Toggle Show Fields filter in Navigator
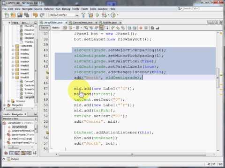 [x=12, y=153]
